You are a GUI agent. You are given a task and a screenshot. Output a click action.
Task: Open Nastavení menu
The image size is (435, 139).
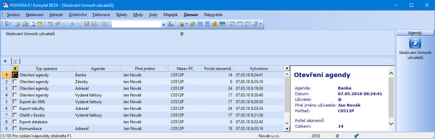(35, 15)
